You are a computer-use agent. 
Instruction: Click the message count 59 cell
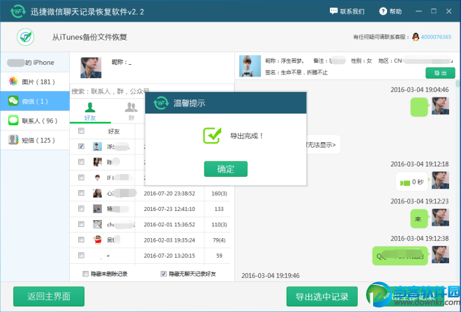pos(219,256)
